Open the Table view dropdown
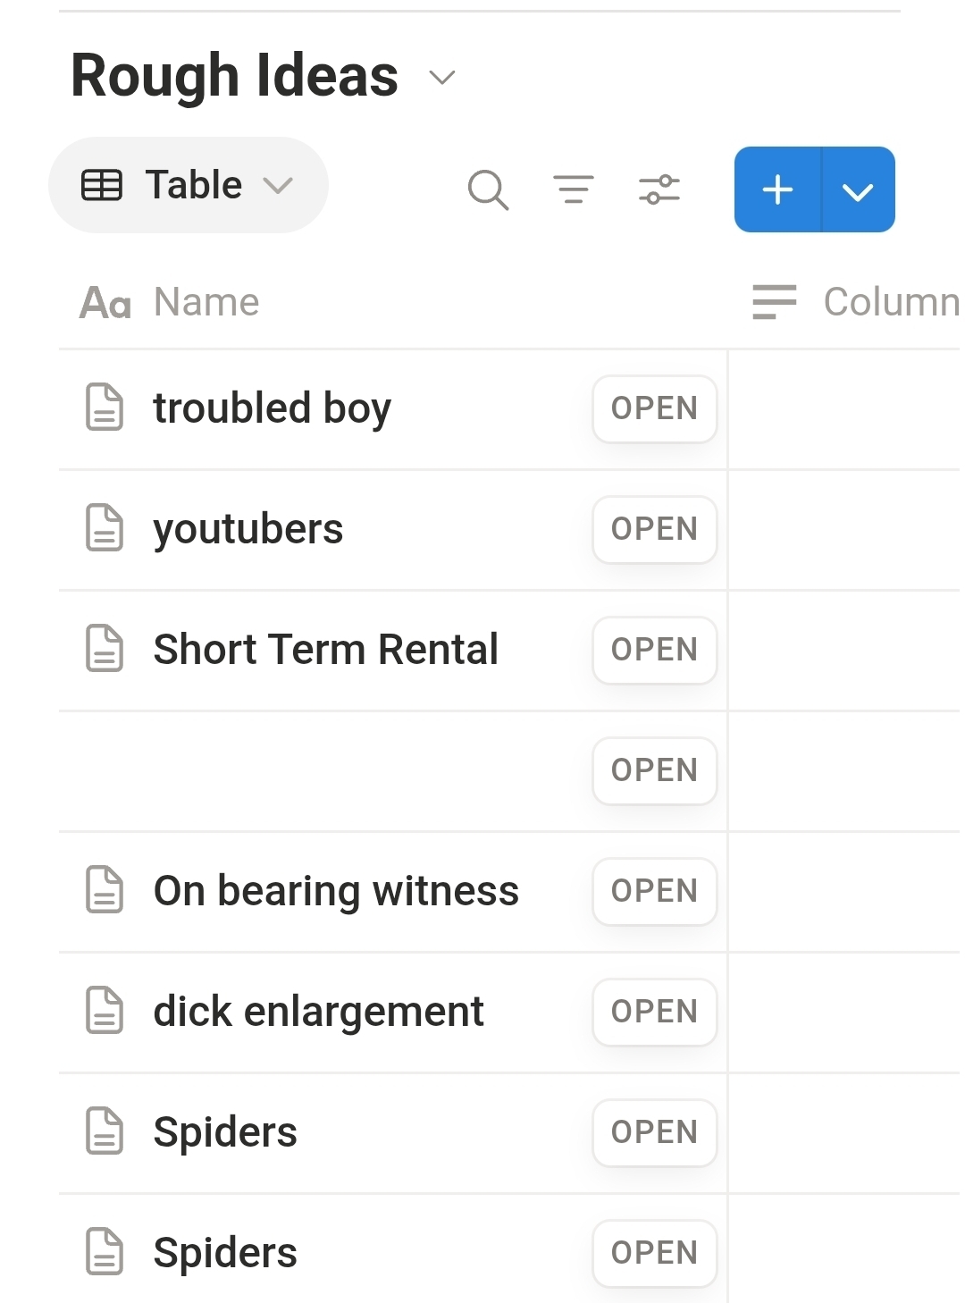Screen dimensions: 965x1303 click(189, 185)
